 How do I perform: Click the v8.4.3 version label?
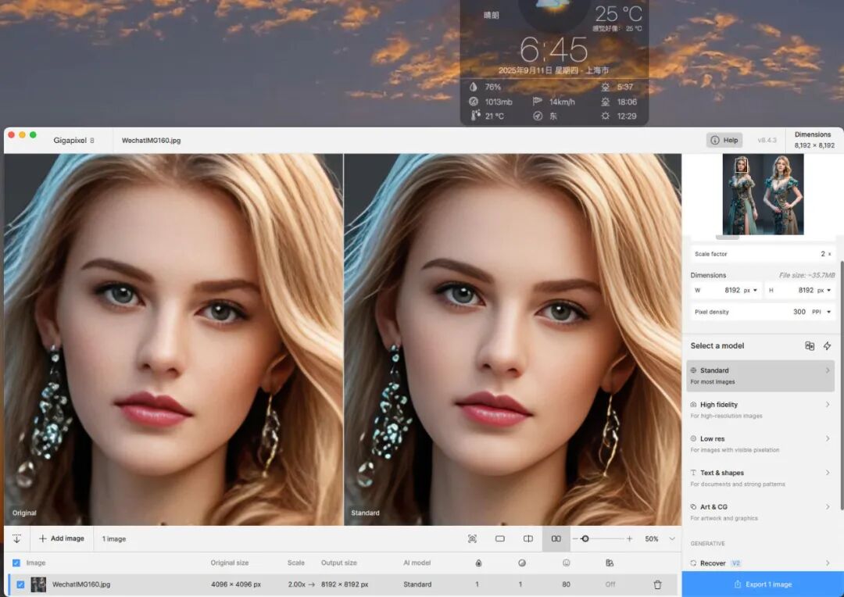point(767,140)
